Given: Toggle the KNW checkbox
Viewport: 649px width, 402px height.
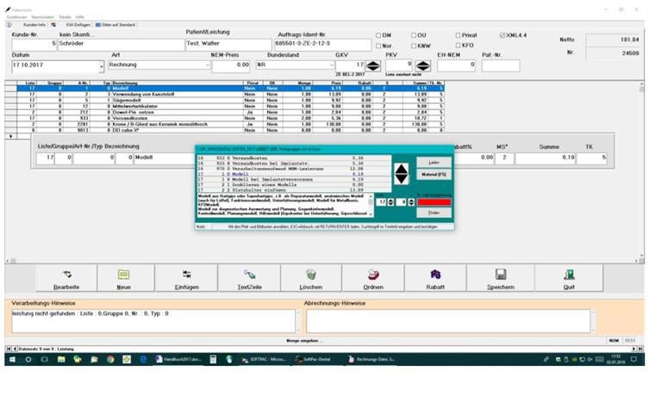Looking at the screenshot, I should 414,46.
